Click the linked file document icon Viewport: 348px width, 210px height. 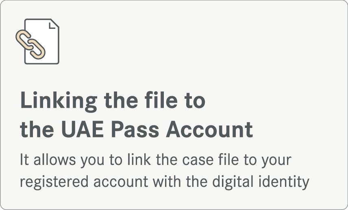pos(37,41)
